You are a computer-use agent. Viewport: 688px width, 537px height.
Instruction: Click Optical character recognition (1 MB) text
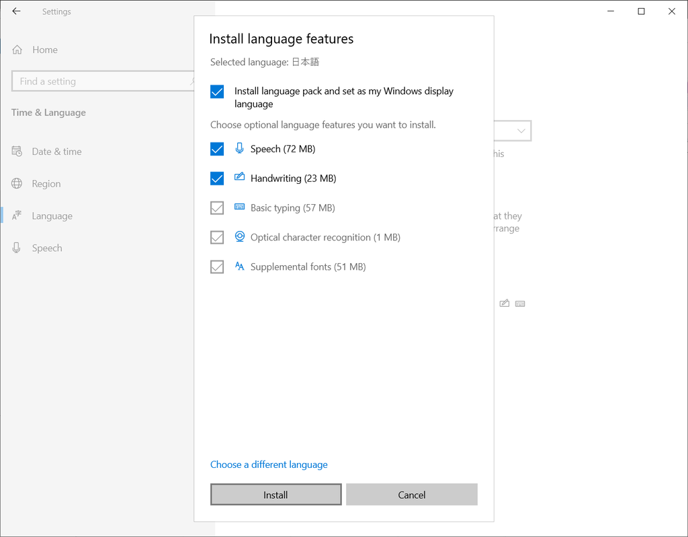click(x=326, y=237)
